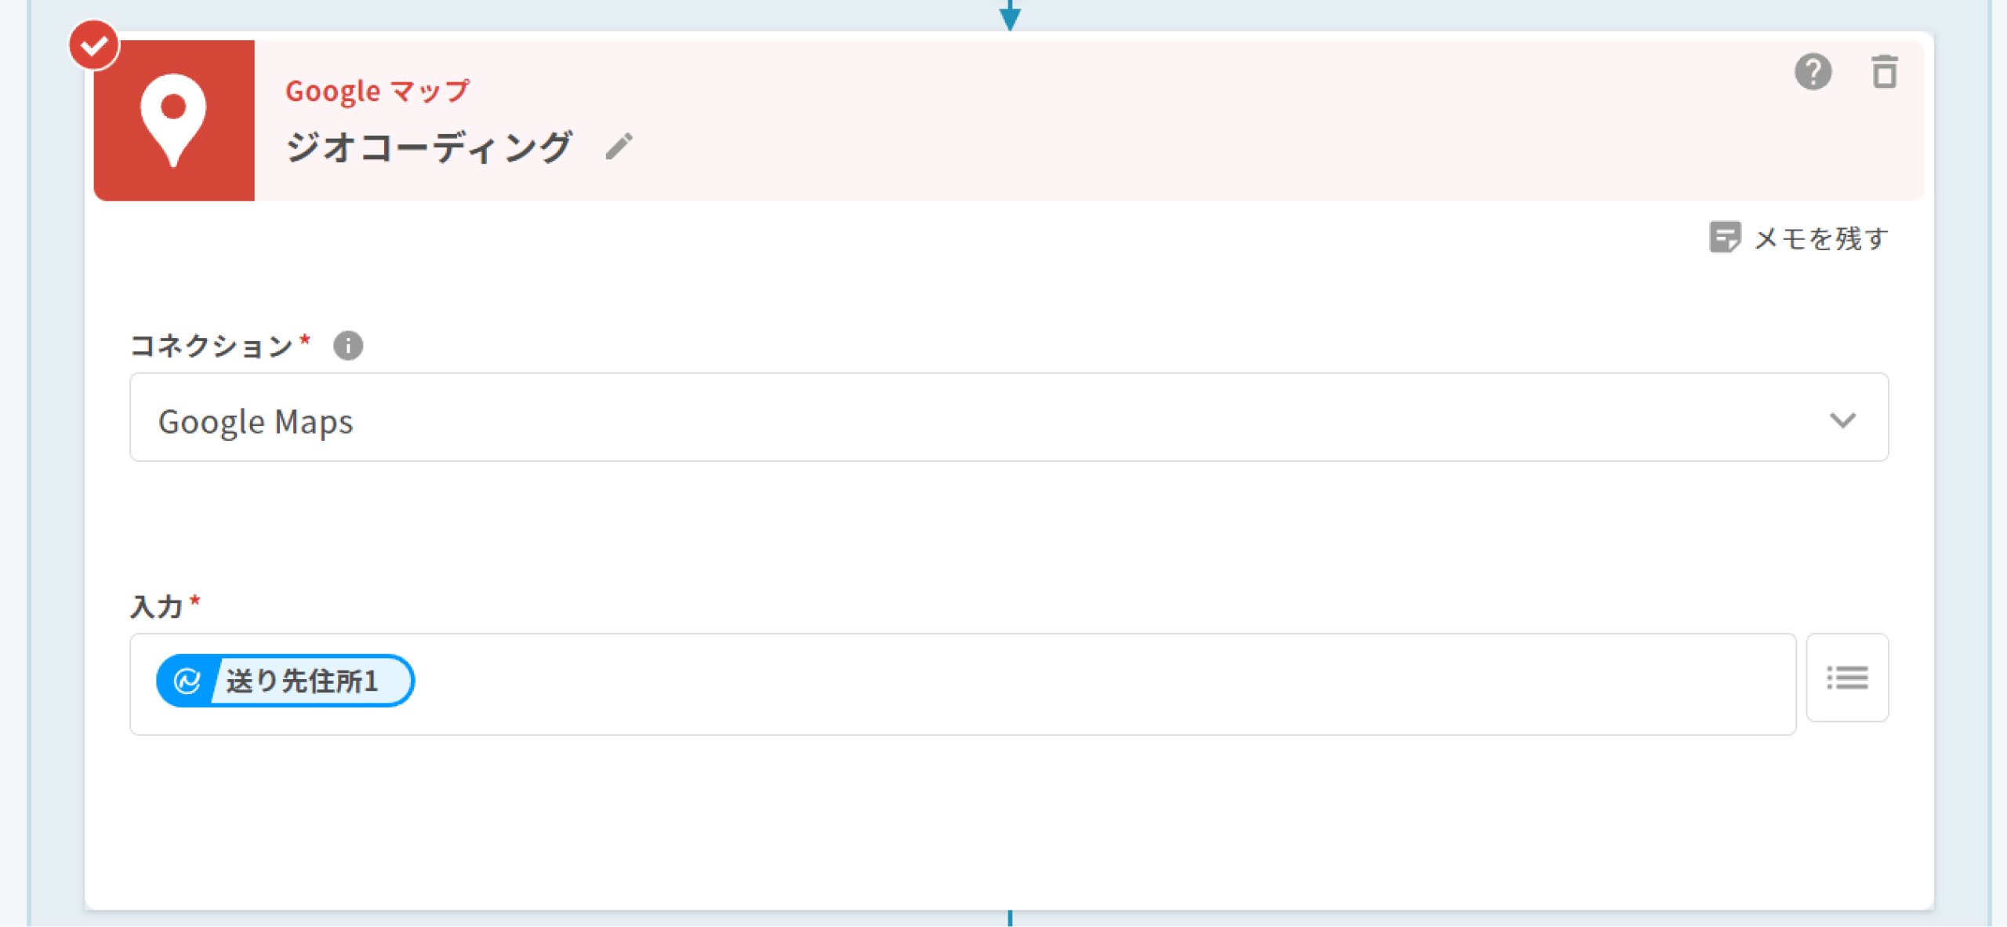The width and height of the screenshot is (2007, 927).
Task: Select the 送り先住所1 variable pill
Action: tap(302, 681)
